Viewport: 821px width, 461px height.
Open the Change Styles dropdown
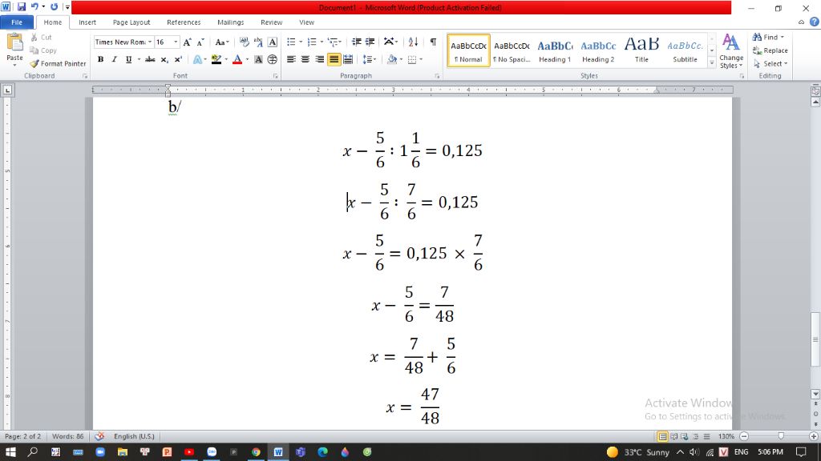(731, 51)
